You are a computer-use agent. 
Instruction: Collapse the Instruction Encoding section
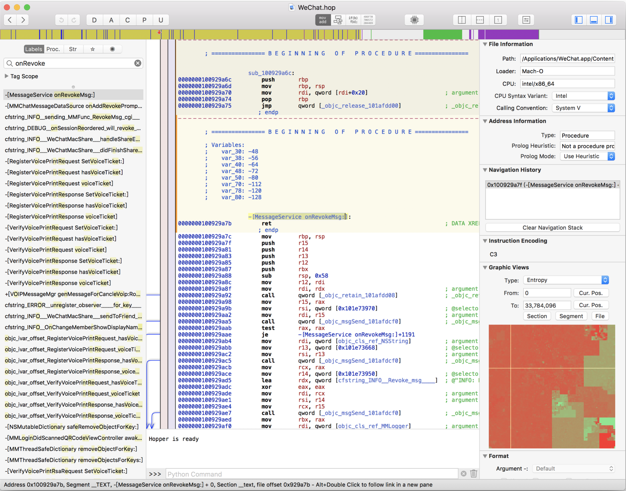pyautogui.click(x=485, y=241)
